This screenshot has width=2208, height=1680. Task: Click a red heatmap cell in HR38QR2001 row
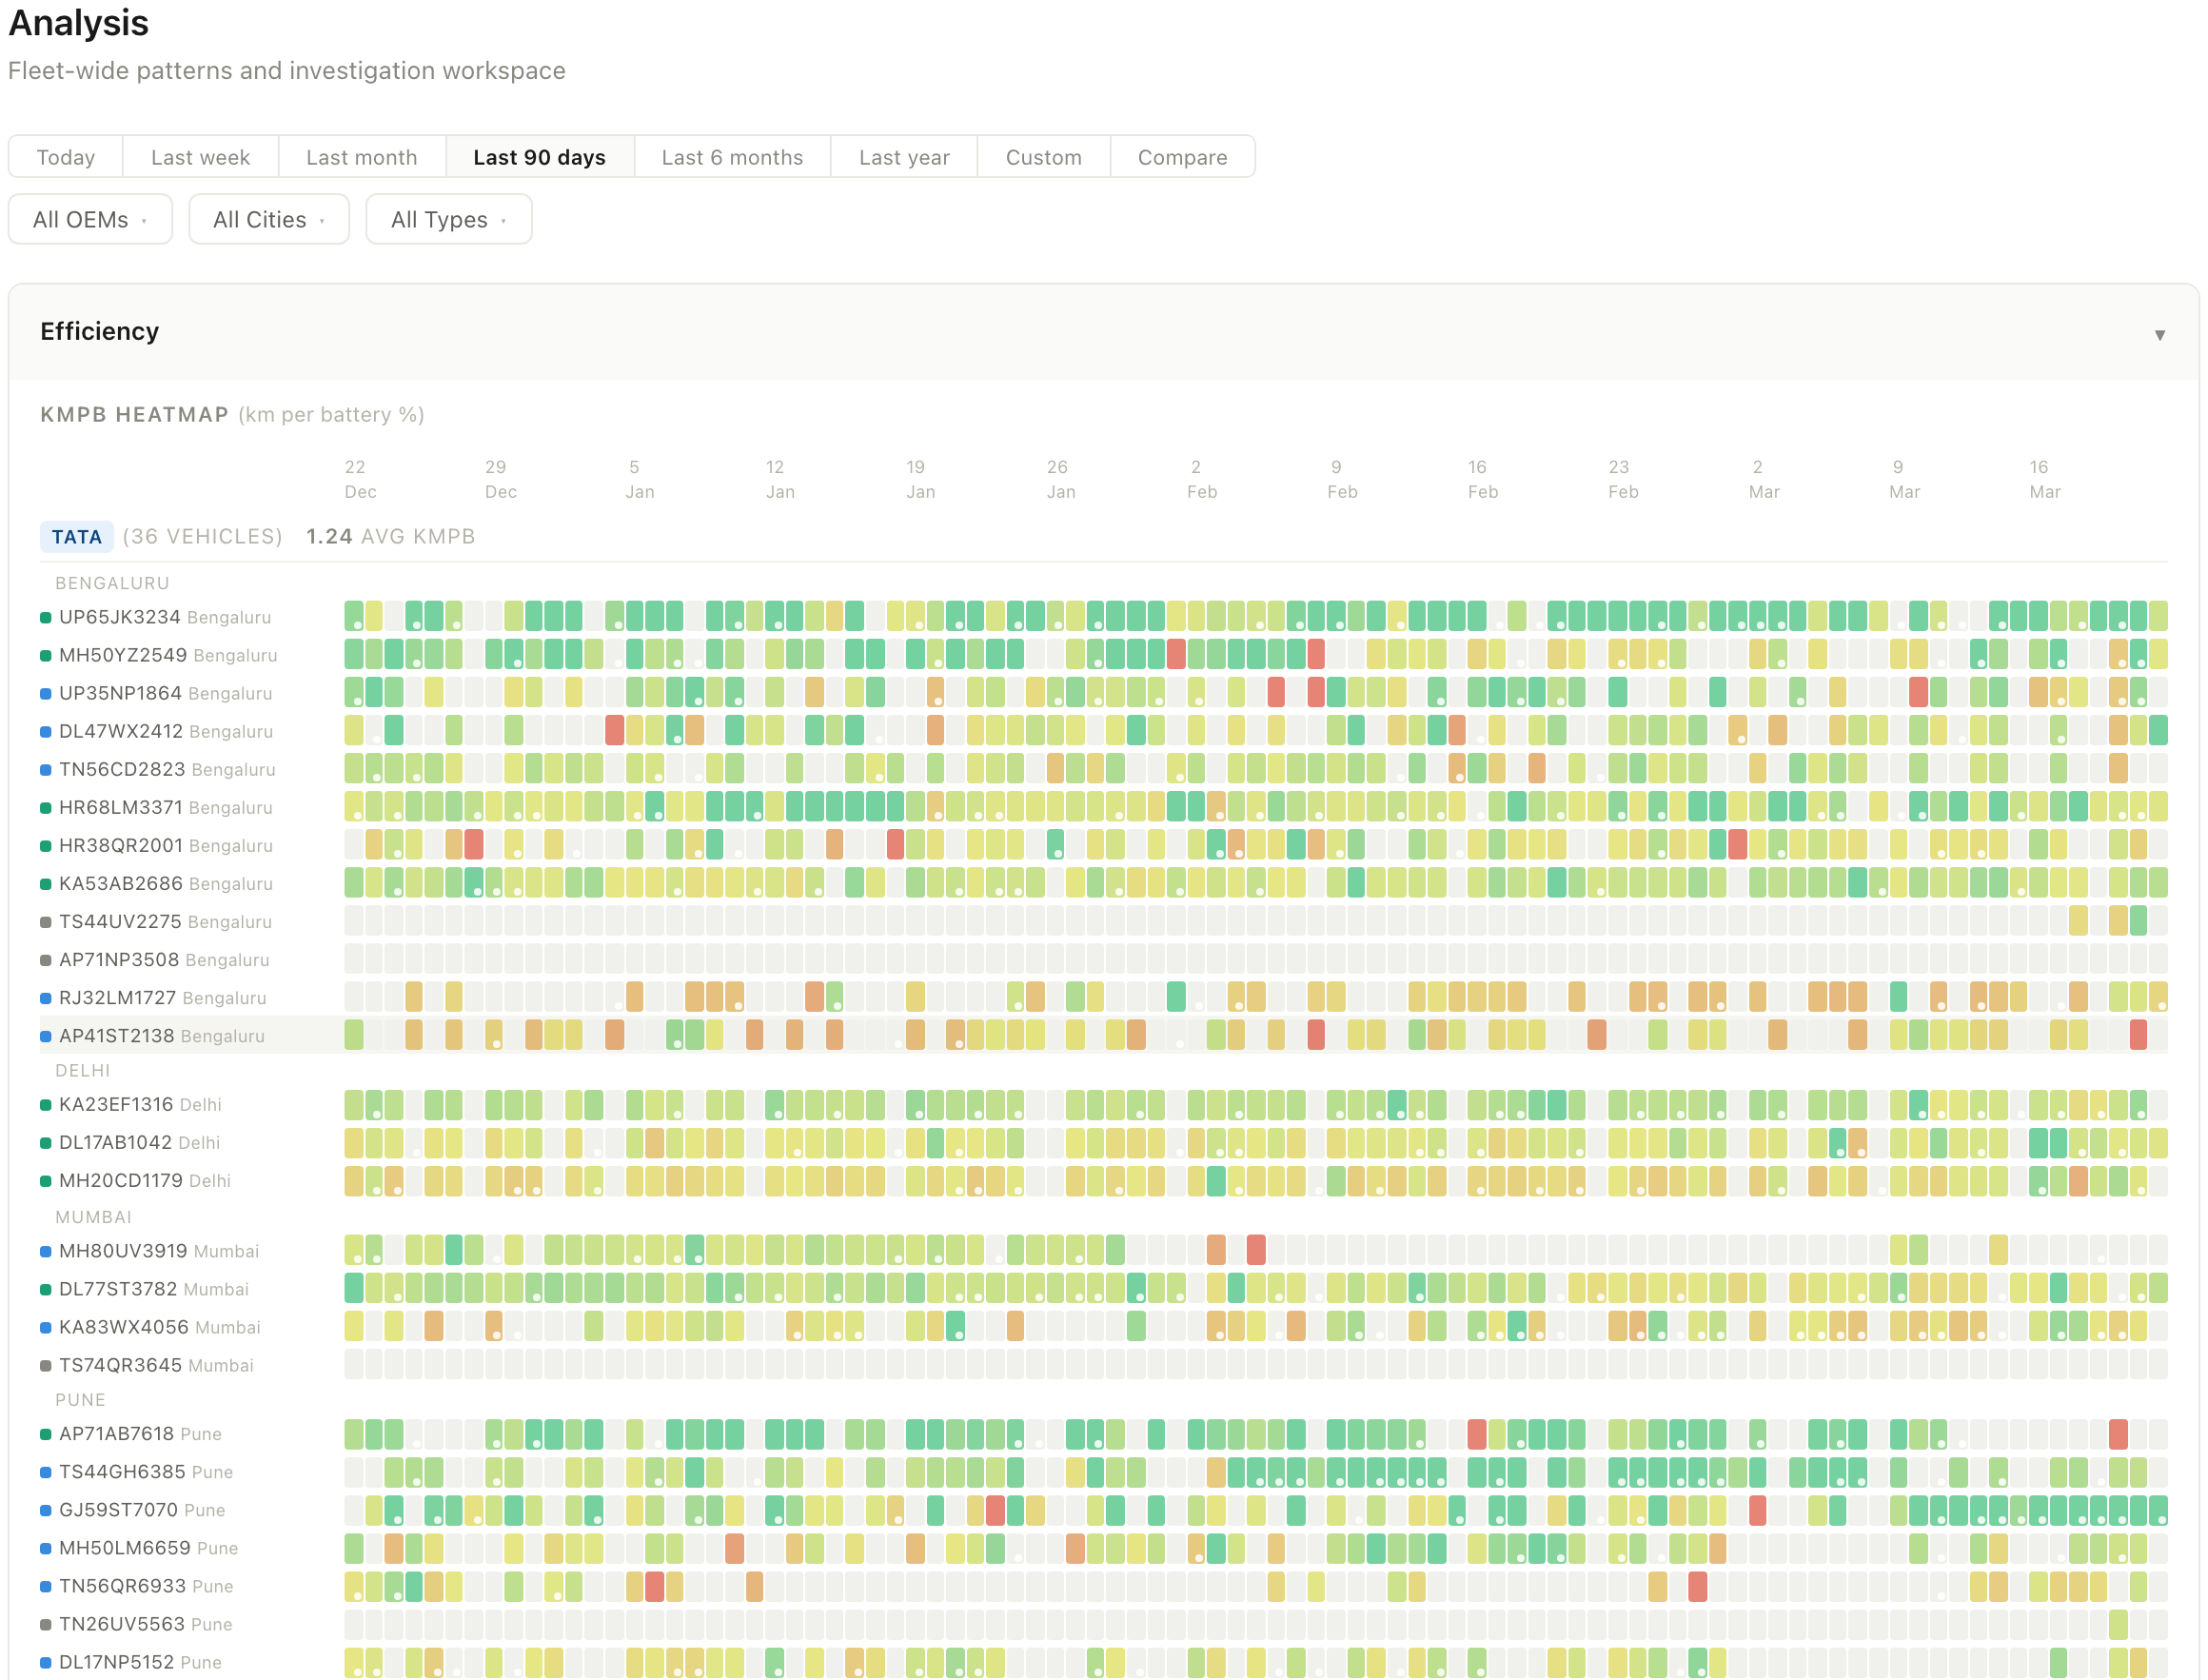(x=472, y=845)
